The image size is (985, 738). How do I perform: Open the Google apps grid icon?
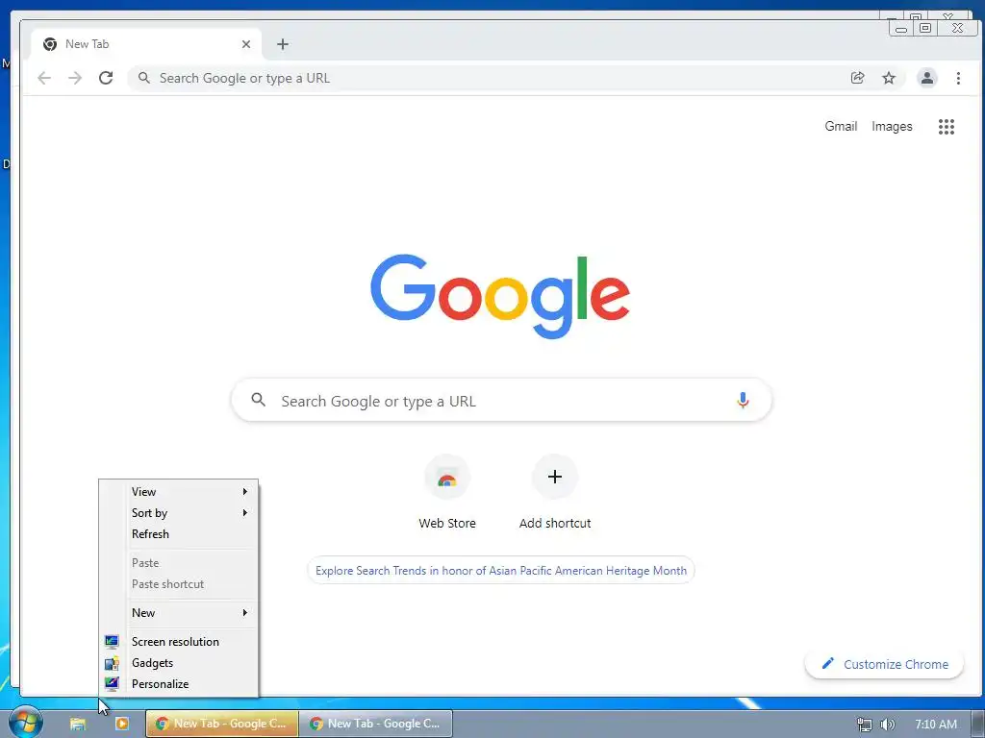click(947, 127)
